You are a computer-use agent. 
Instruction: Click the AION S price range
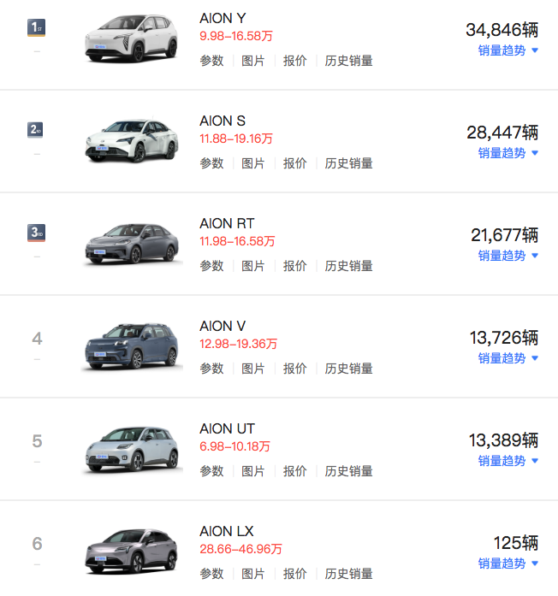236,139
